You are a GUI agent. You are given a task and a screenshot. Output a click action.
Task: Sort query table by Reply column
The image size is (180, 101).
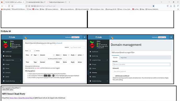pos(74,55)
